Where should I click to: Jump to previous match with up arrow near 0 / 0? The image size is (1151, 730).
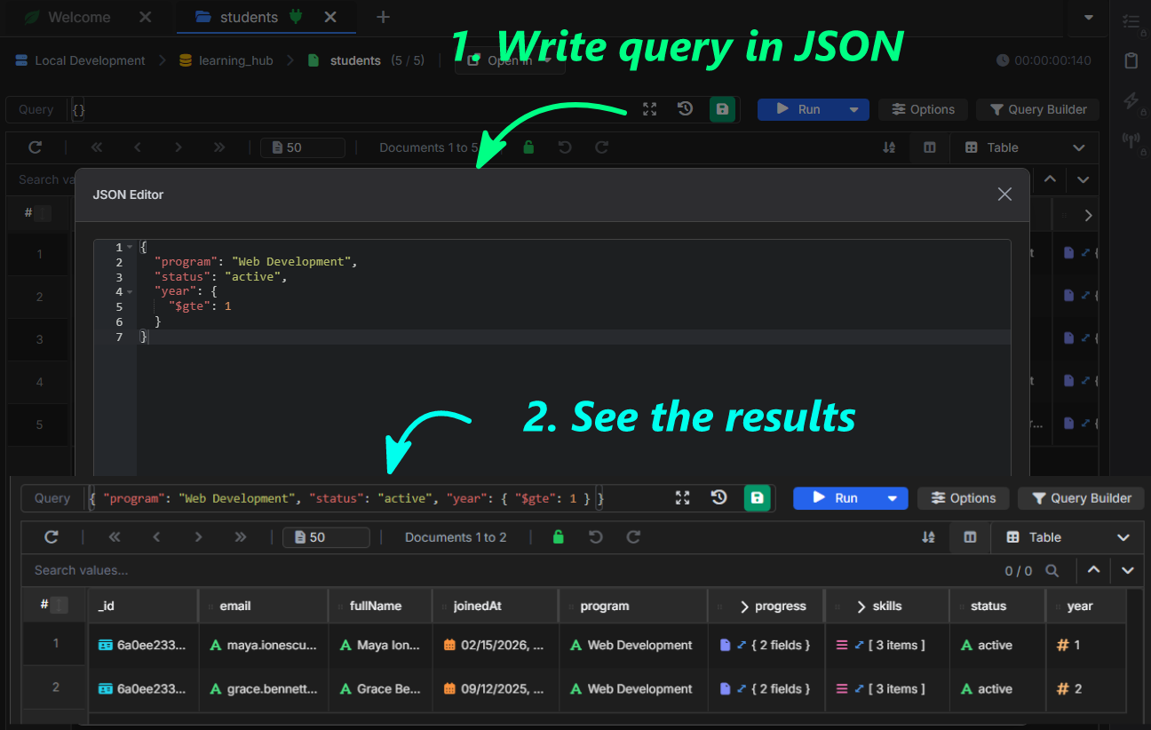click(1094, 571)
